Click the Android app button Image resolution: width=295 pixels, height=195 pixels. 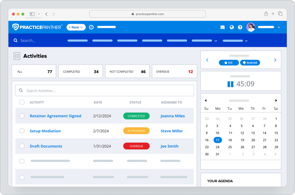coord(250,63)
